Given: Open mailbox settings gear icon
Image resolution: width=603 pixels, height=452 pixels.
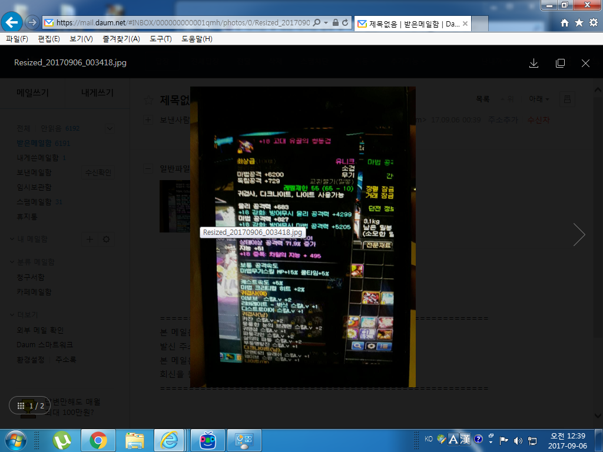Looking at the screenshot, I should (x=106, y=239).
